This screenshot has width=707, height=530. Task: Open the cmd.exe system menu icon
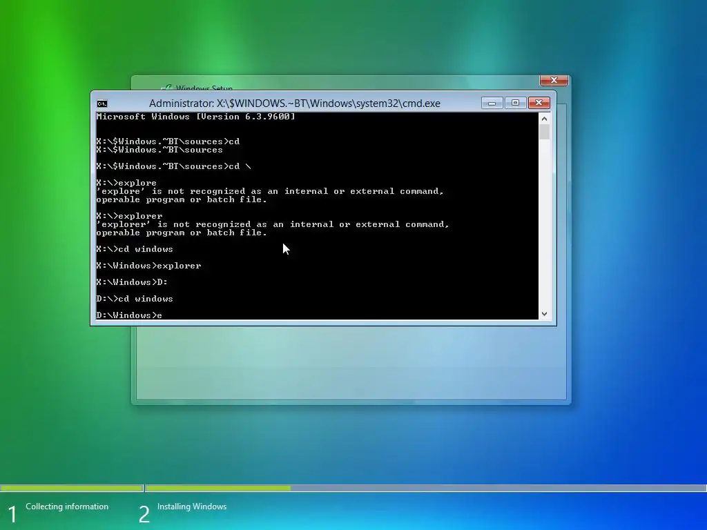[102, 104]
